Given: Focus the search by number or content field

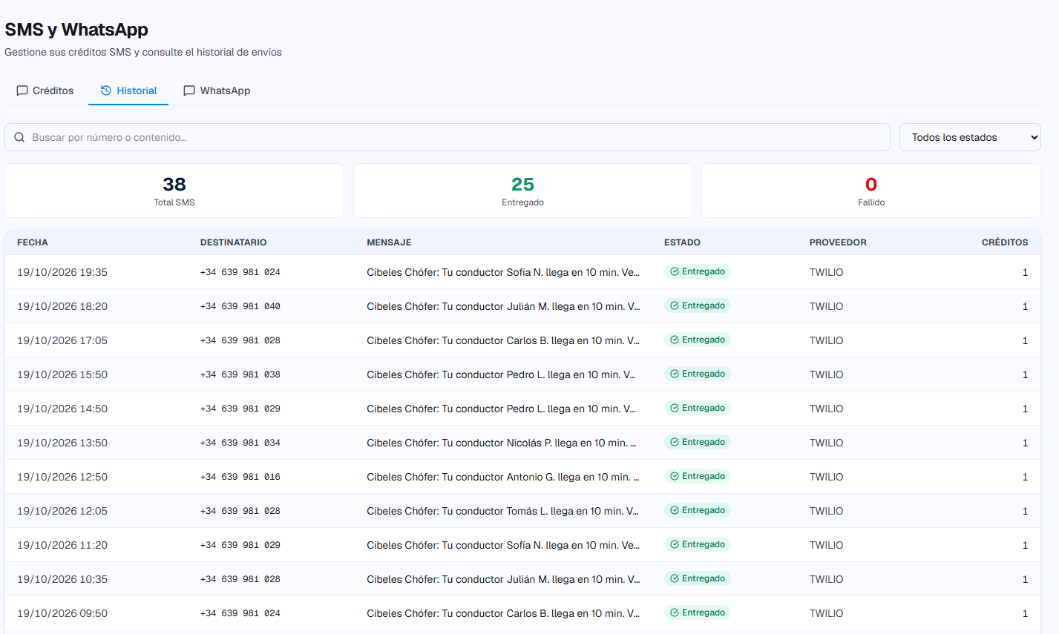Looking at the screenshot, I should click(x=447, y=137).
